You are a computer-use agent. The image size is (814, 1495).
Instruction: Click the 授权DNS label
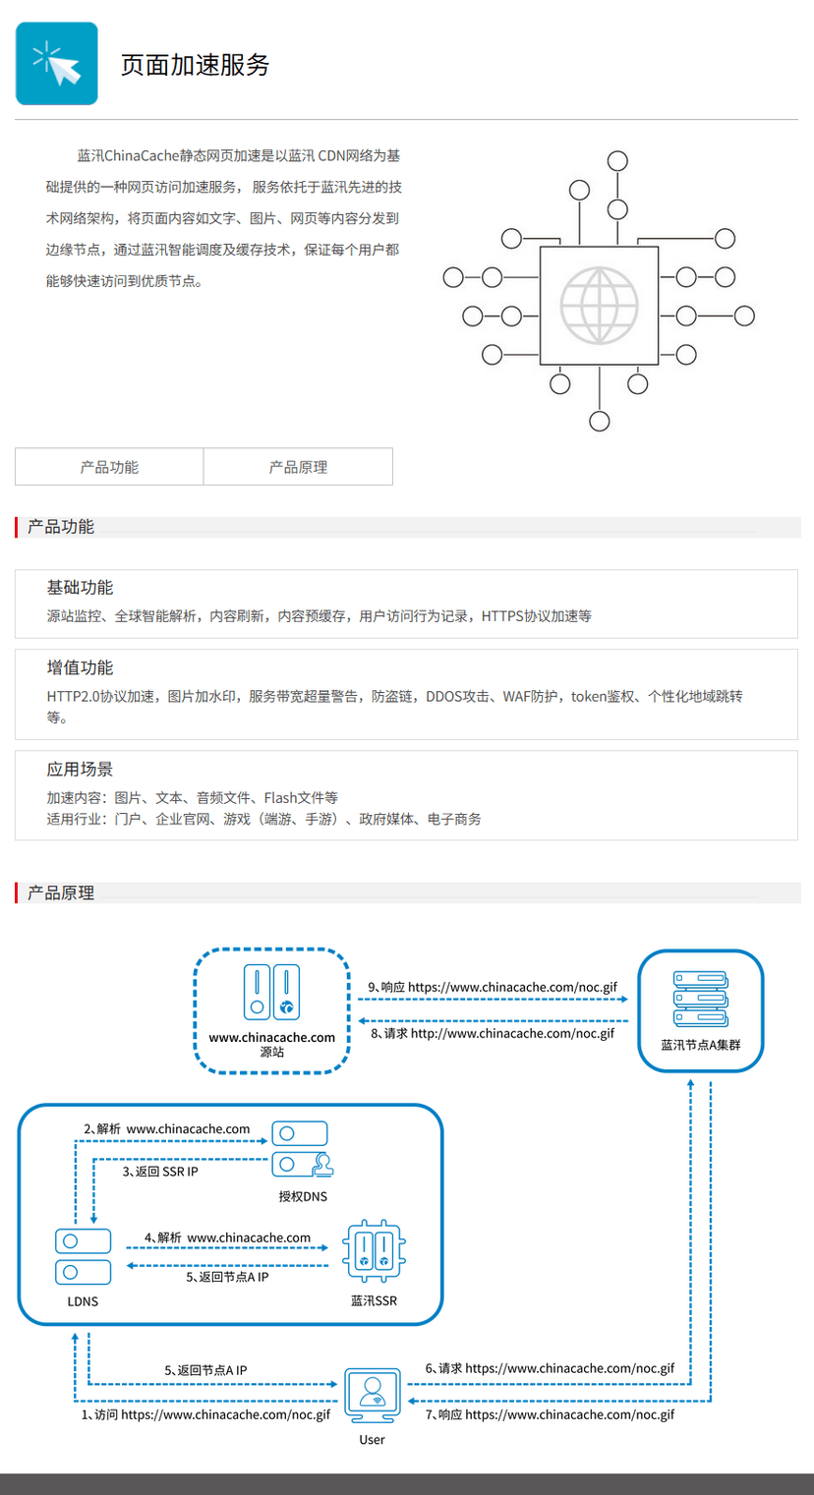point(303,1196)
